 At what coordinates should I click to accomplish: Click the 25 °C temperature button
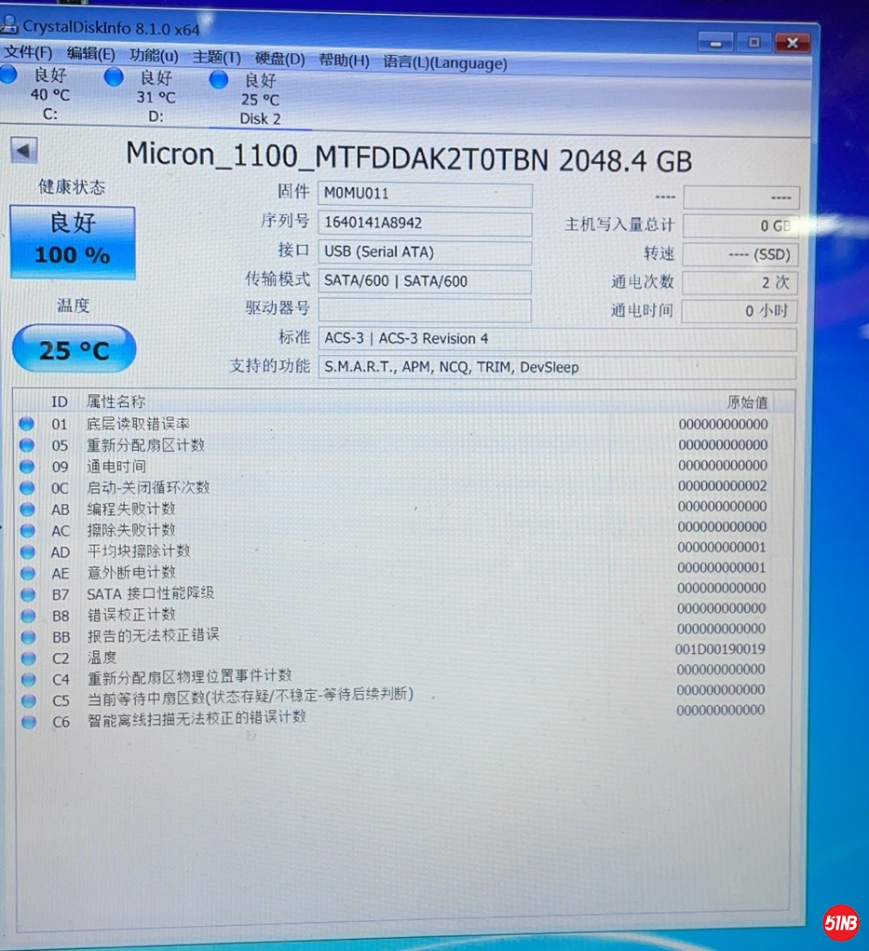coord(74,349)
